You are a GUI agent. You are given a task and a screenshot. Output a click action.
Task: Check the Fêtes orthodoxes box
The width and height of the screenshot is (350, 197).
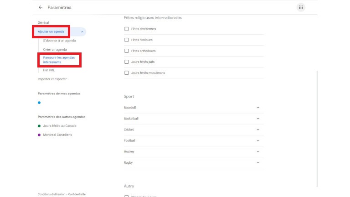click(x=127, y=51)
